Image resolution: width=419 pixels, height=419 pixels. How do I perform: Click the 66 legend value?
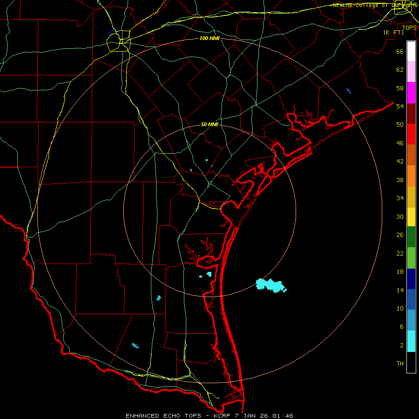[400, 51]
